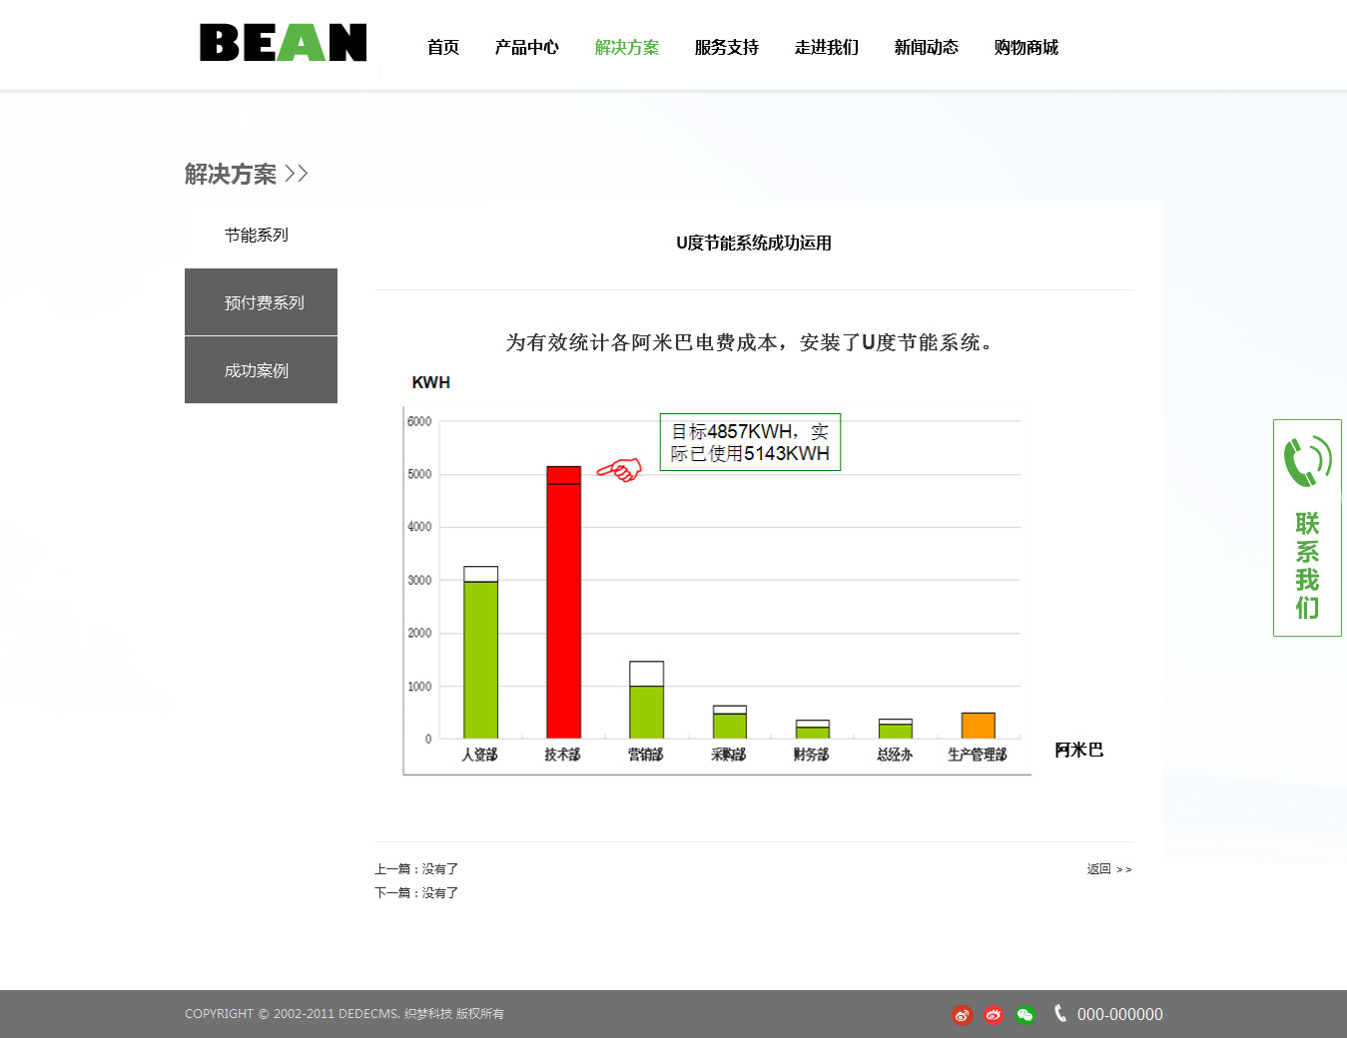Click the white phone icon in the footer
The height and width of the screenshot is (1038, 1347).
[x=1059, y=1013]
